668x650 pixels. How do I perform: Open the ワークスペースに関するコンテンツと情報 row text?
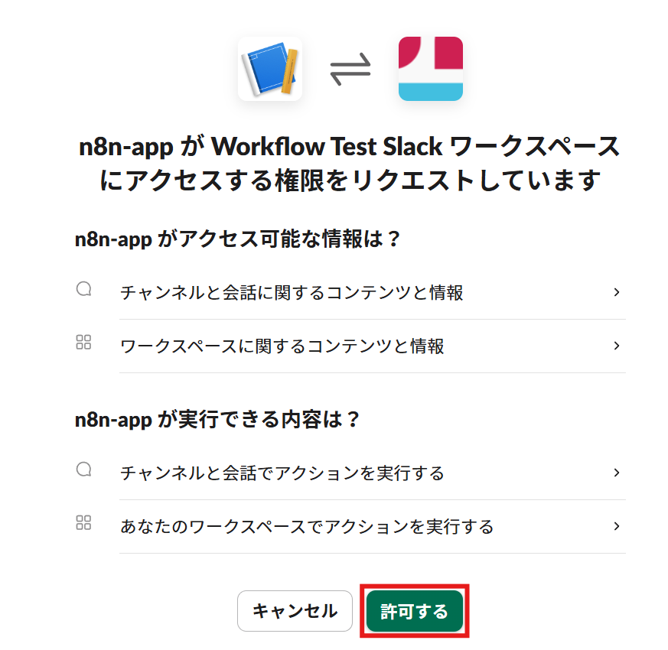pyautogui.click(x=282, y=346)
